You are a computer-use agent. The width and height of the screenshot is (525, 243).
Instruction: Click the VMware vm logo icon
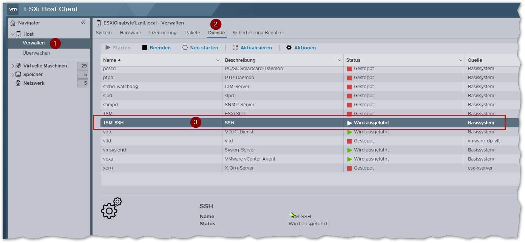(x=13, y=9)
